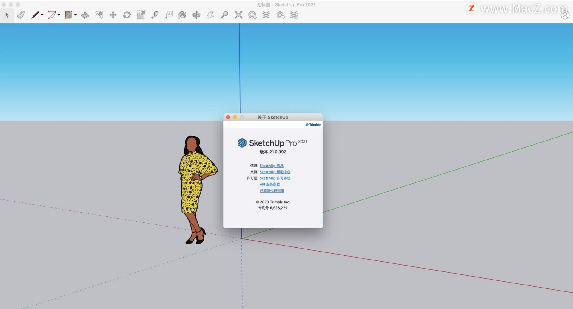Click the © 2020 Trimble Inc. text

click(x=273, y=202)
